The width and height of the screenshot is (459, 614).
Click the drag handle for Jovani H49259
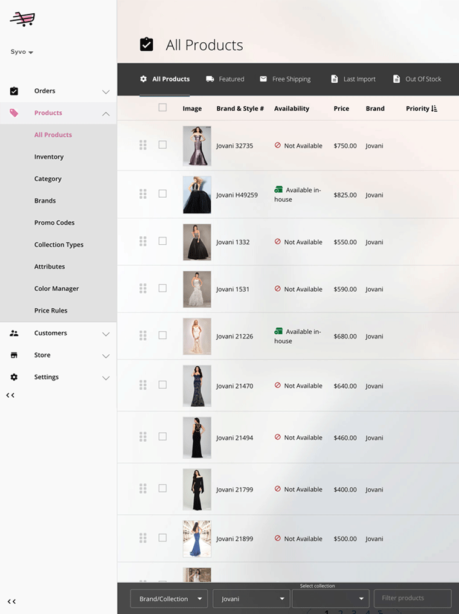[143, 194]
